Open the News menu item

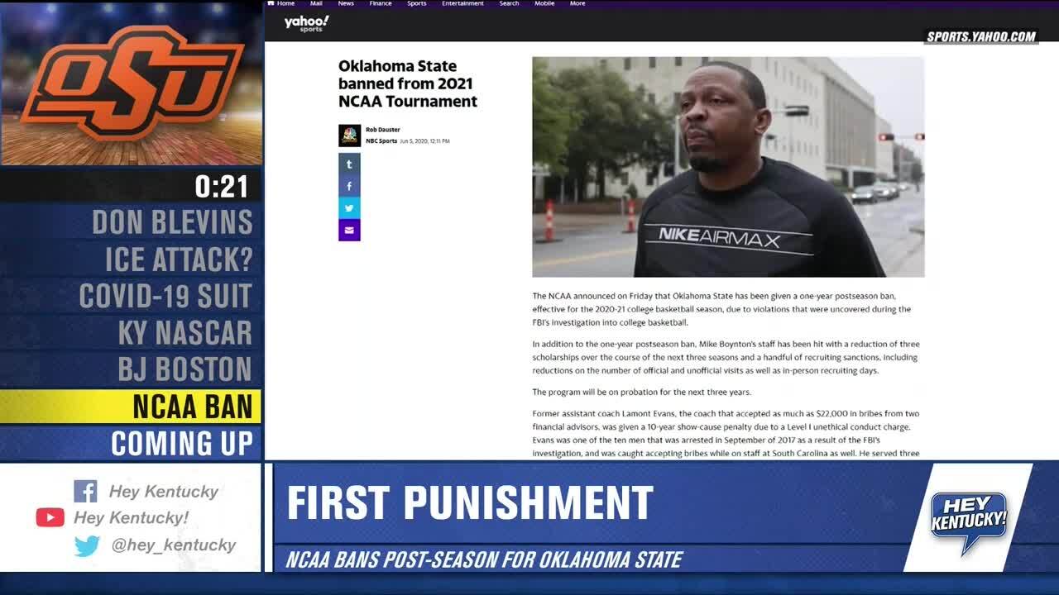pos(346,3)
